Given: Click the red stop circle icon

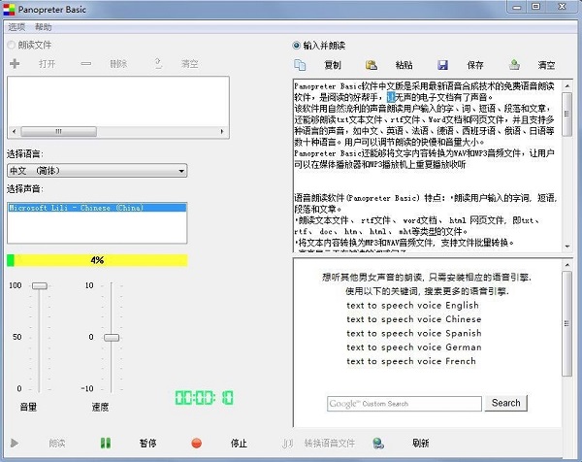Looking at the screenshot, I should pyautogui.click(x=196, y=443).
